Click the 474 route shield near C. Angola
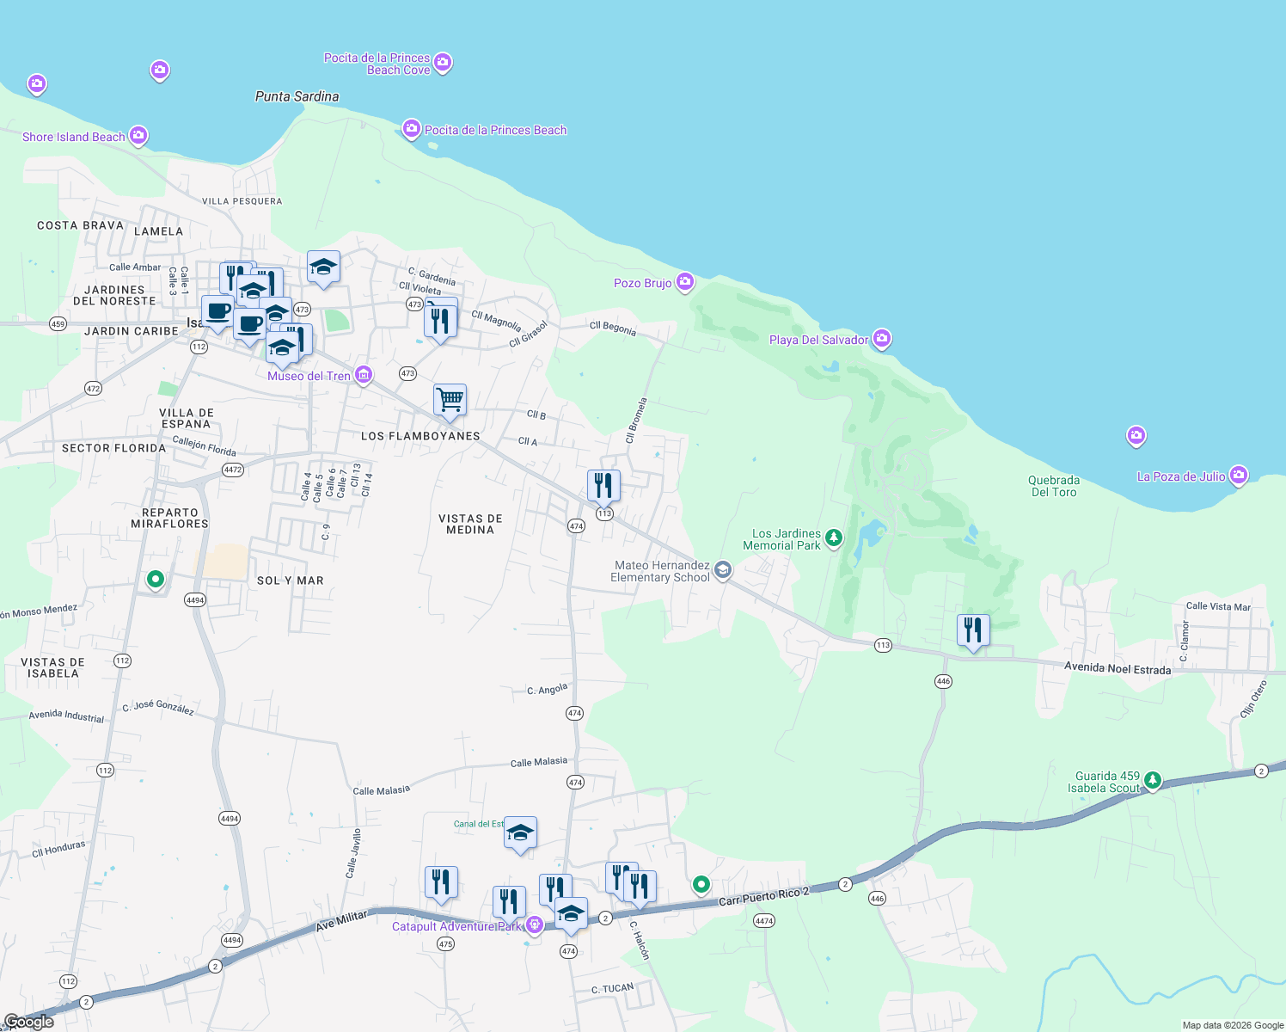1286x1032 pixels. [x=574, y=713]
